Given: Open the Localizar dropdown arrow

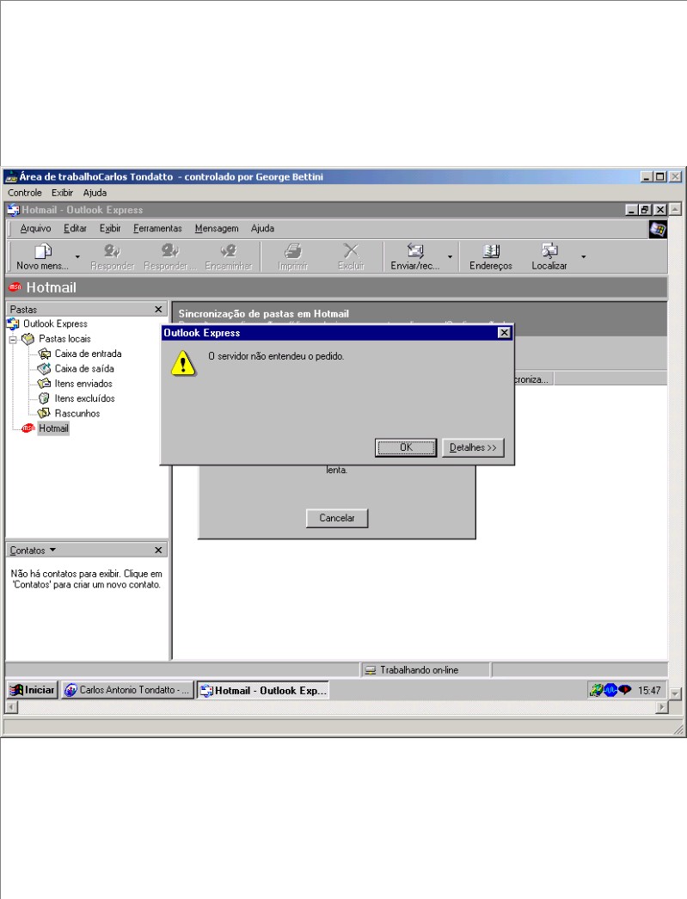Looking at the screenshot, I should point(583,257).
